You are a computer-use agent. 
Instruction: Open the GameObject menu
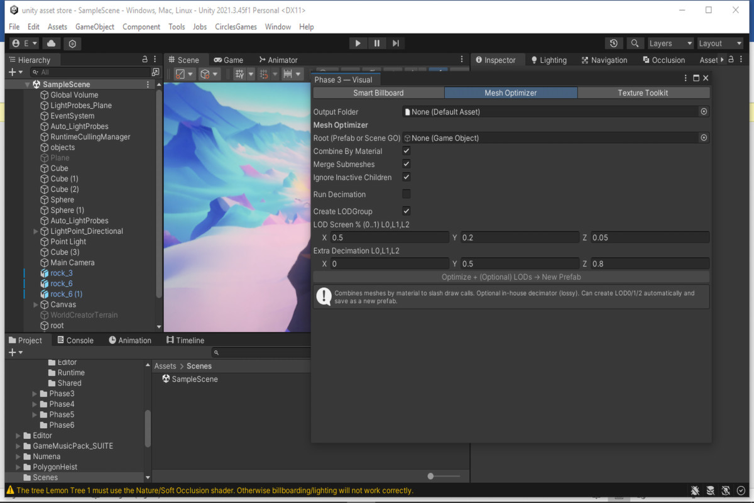pos(95,26)
